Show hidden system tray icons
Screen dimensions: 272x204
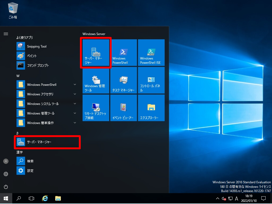(x=218, y=198)
